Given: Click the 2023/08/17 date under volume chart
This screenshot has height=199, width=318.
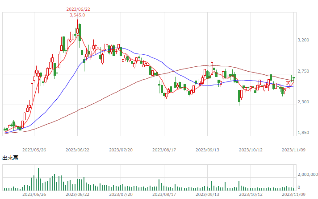Looking at the screenshot, I should coord(164,195).
